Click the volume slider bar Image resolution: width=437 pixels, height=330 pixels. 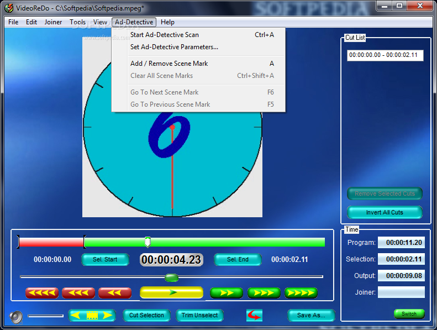click(x=46, y=316)
